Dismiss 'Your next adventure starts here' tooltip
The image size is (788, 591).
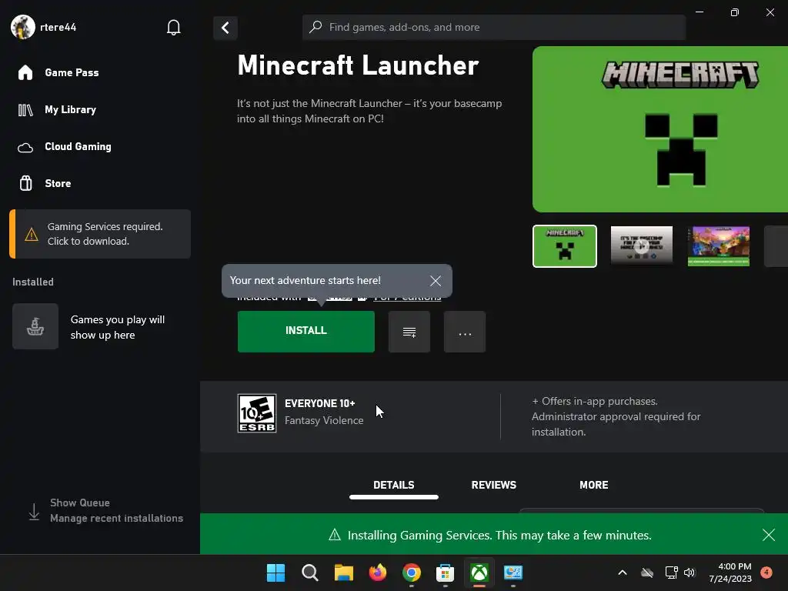coord(436,281)
